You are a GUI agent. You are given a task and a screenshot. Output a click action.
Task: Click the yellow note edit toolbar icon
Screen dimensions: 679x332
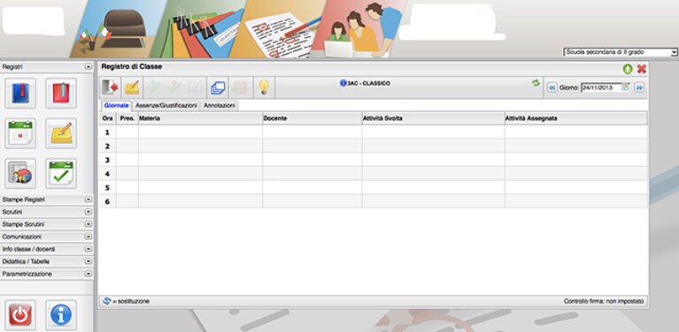pos(132,87)
